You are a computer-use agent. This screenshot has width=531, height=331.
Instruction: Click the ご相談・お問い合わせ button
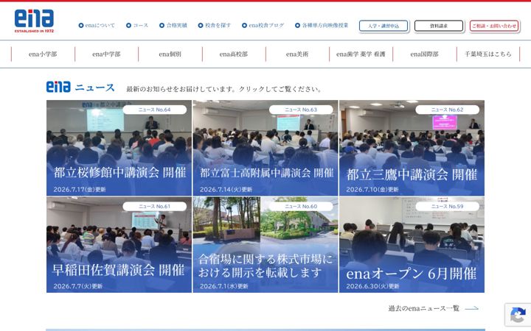pyautogui.click(x=494, y=26)
